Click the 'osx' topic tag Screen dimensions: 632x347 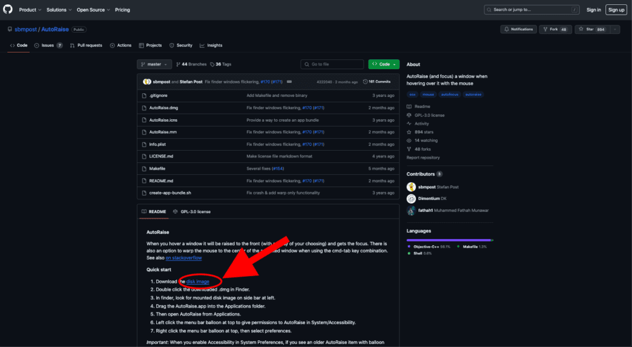pyautogui.click(x=412, y=94)
